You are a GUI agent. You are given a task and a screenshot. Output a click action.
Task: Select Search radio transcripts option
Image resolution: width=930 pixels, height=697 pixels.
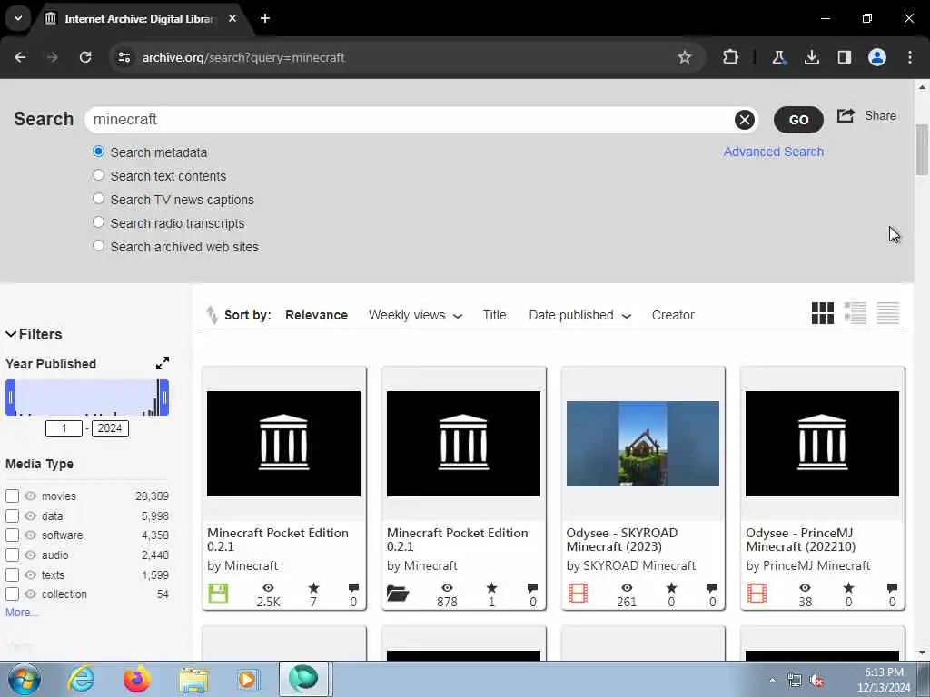tap(98, 222)
